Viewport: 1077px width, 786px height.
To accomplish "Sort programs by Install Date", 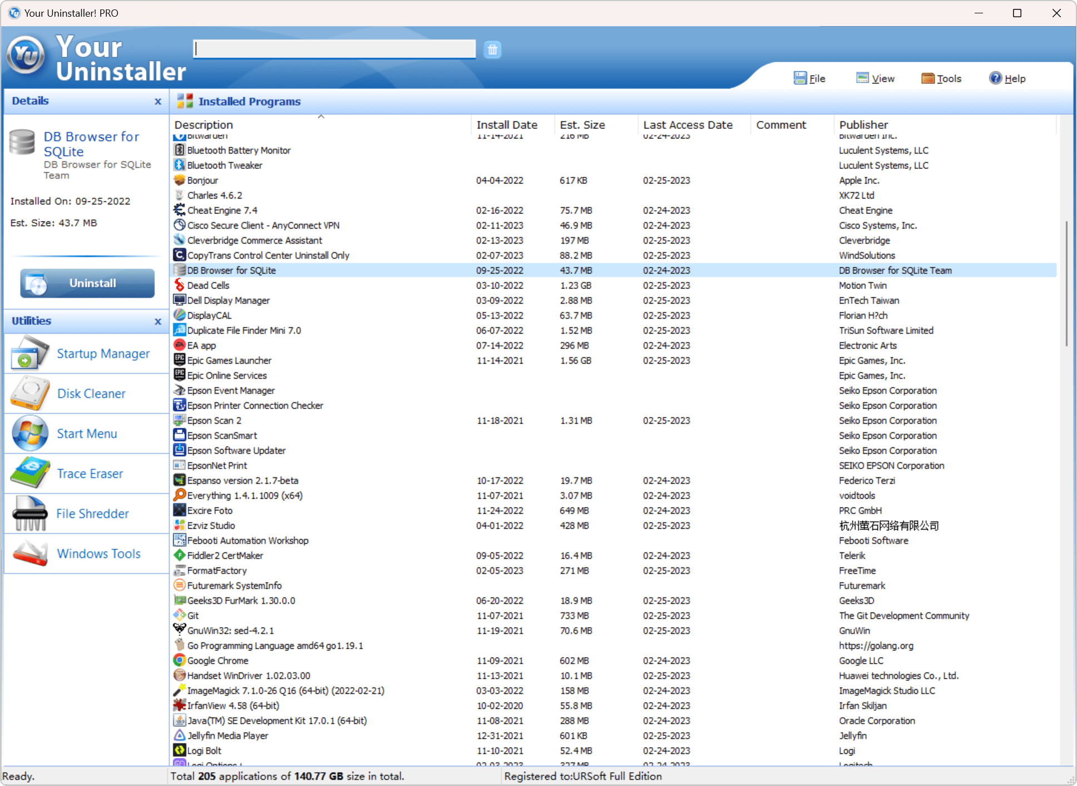I will point(506,125).
